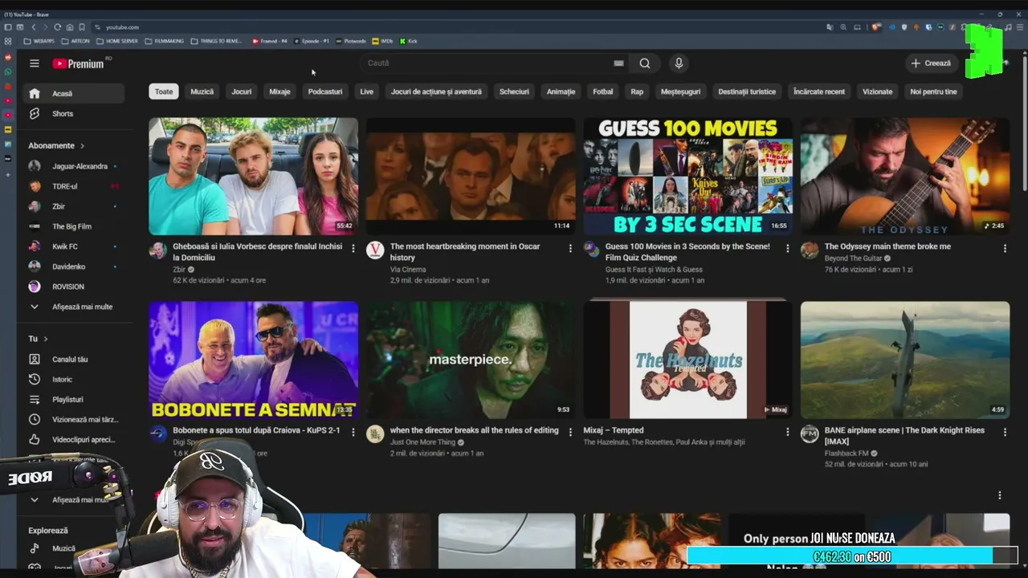Go to The Big Film channel
1028x578 pixels.
pos(74,226)
